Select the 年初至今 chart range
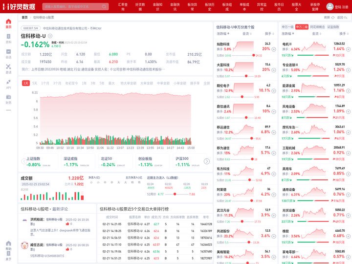352x264 pixels. pyautogui.click(x=71, y=83)
